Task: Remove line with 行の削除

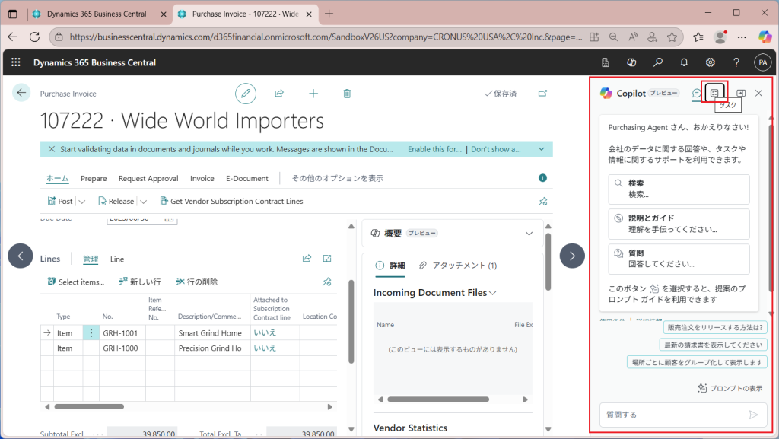Action: [x=197, y=282]
